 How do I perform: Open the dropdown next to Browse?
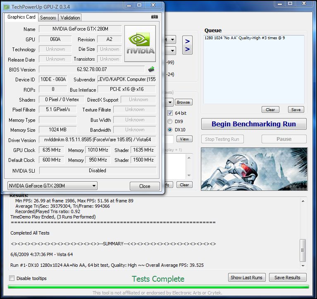click(170, 102)
